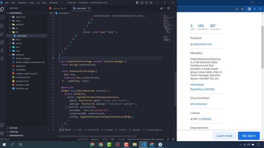The width and height of the screenshot is (264, 148).
Task: Open the Terminal menu
Action: click(x=53, y=2)
